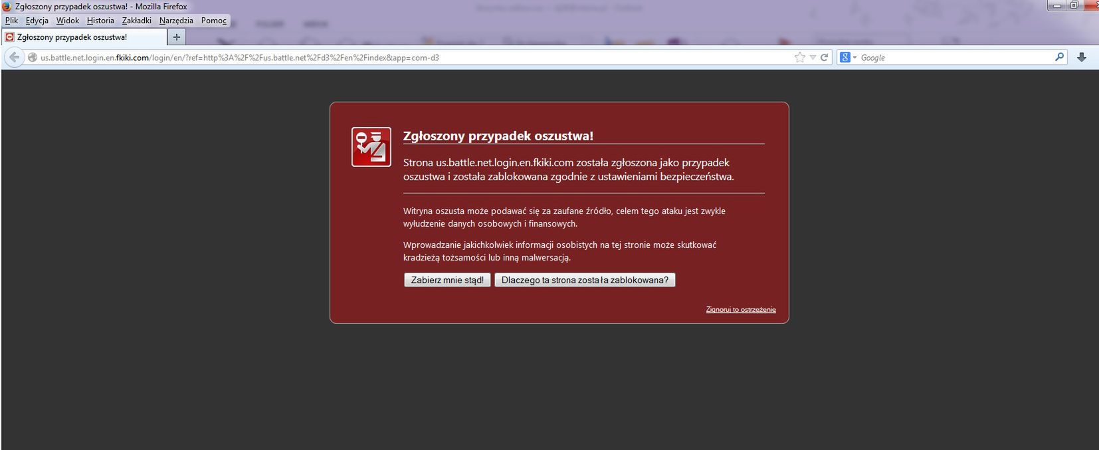Click 'Zignoruj to ostrzeżenie' link
The height and width of the screenshot is (450, 1099).
click(x=741, y=310)
